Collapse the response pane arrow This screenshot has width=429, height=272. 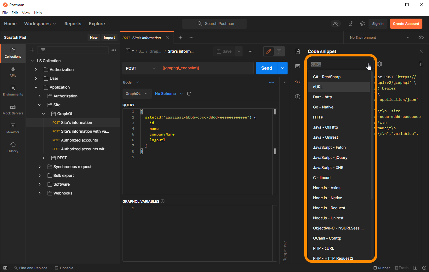click(x=284, y=82)
